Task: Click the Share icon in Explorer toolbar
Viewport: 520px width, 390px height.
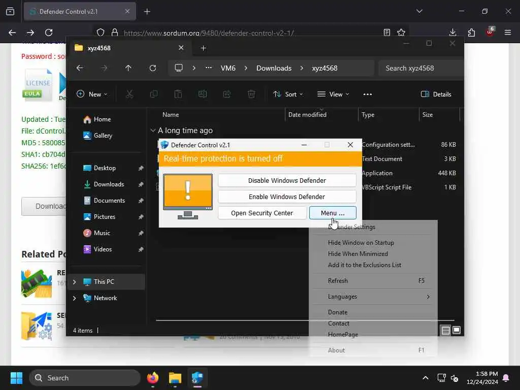Action: pos(227,94)
